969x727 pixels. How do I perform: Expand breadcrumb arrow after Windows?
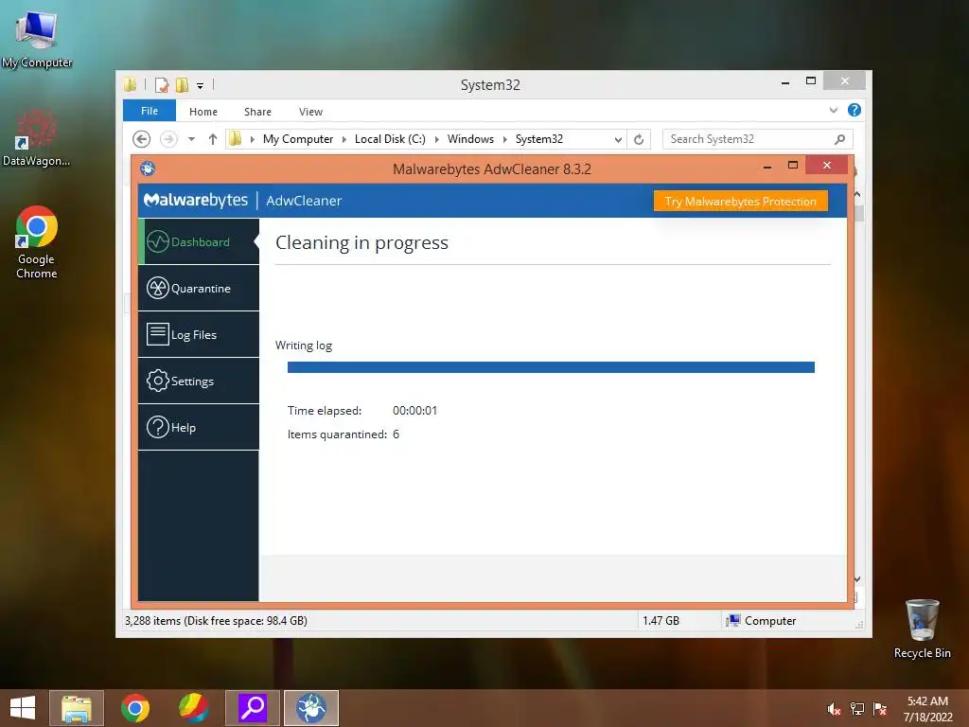point(505,139)
